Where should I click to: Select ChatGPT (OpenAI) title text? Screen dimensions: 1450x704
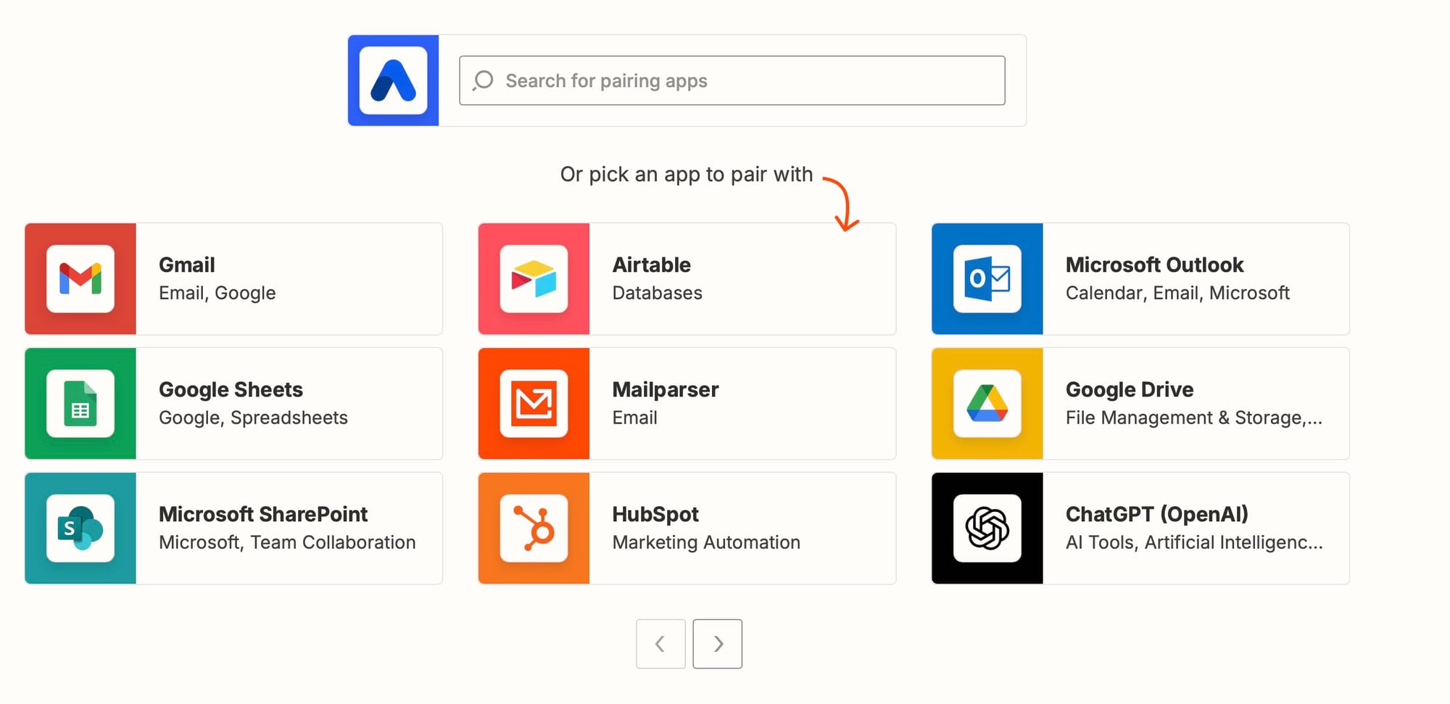tap(1157, 514)
